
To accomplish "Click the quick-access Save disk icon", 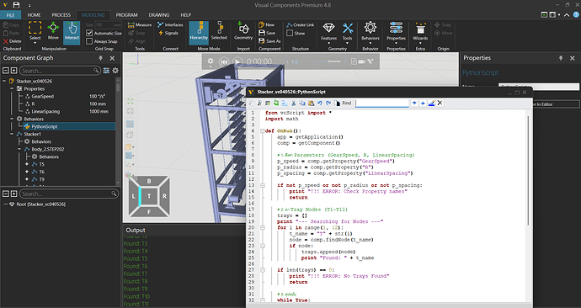I will point(16,5).
